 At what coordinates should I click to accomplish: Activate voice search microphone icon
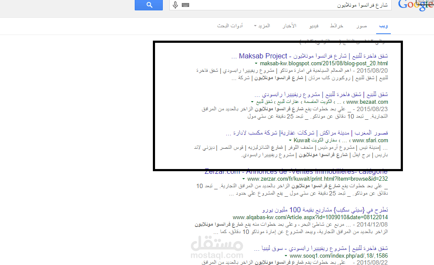tap(175, 5)
